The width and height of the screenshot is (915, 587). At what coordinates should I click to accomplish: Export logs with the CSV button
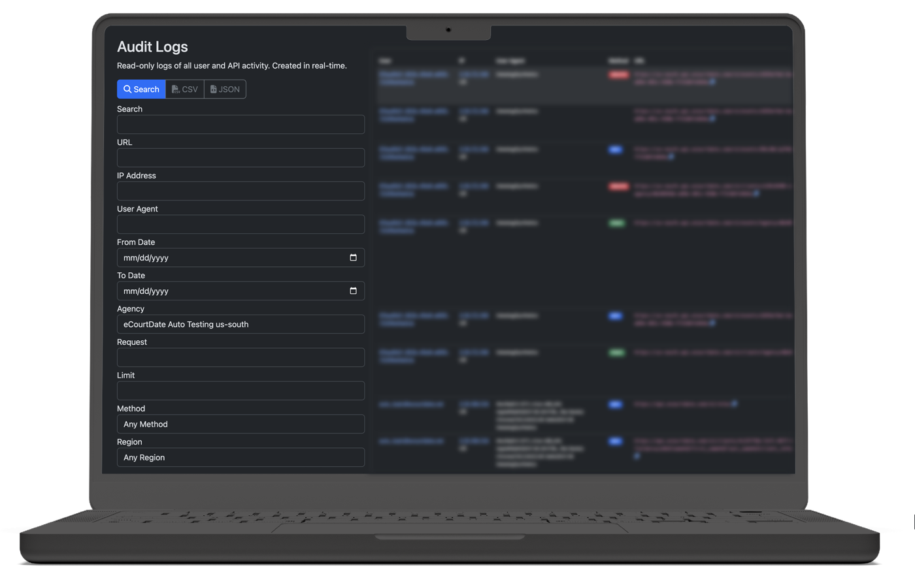(x=185, y=89)
